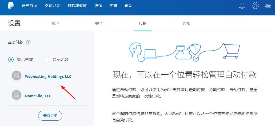Open the Webhosting Holdings LLC merchant link
The height and width of the screenshot is (126, 275).
pyautogui.click(x=48, y=77)
